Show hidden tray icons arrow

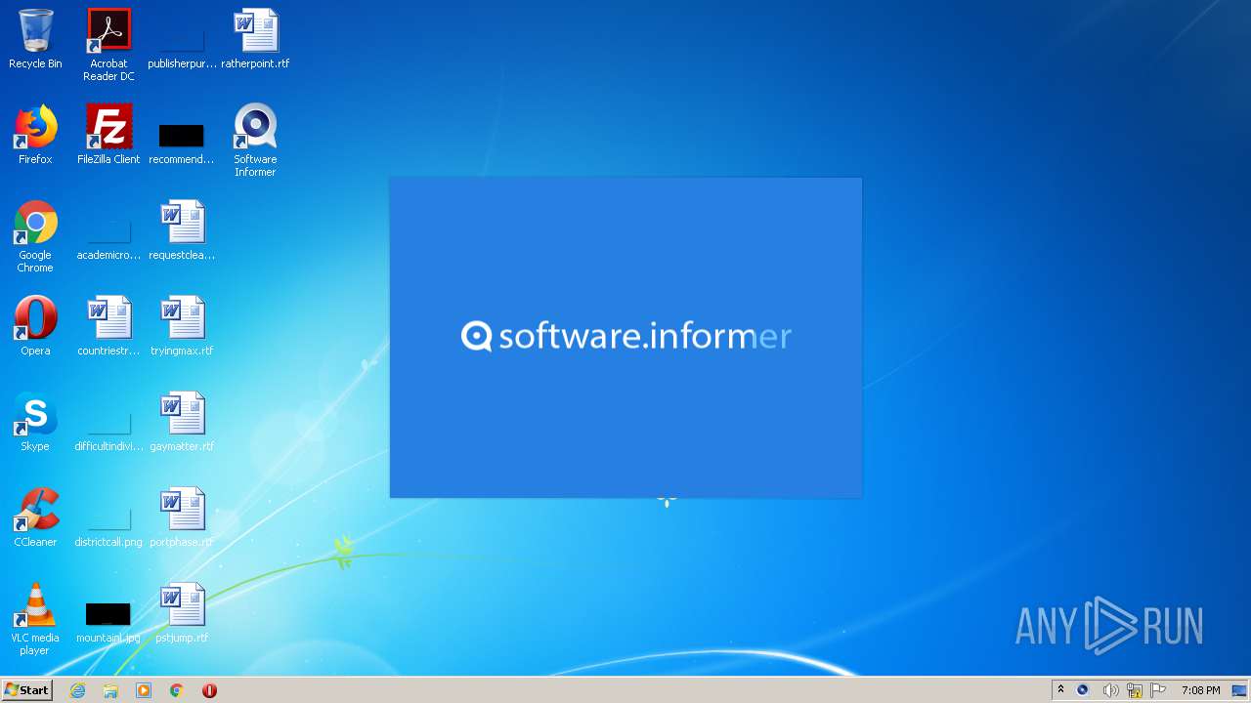[x=1060, y=690]
